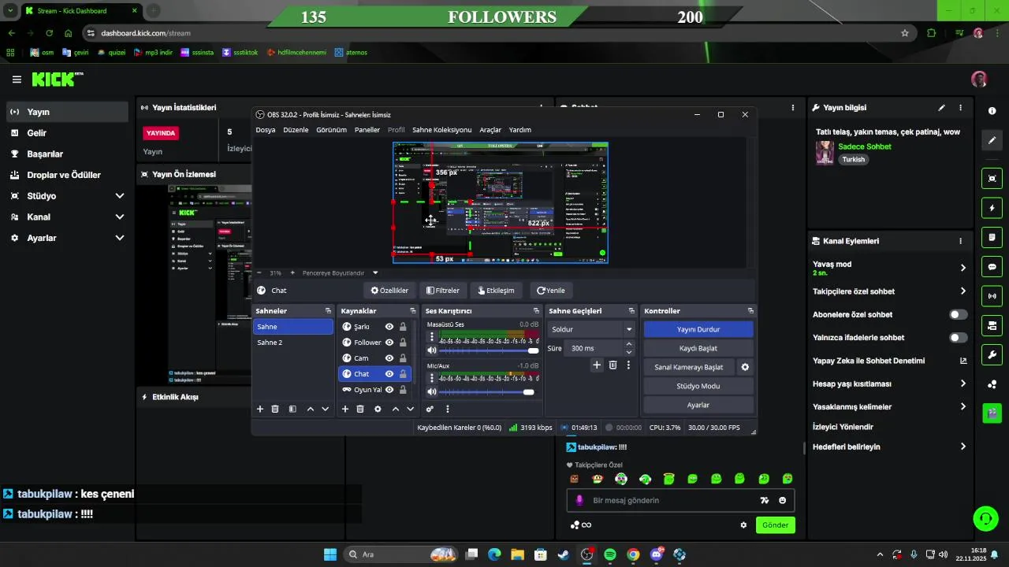This screenshot has height=567, width=1009.
Task: Move selected source up in Kaynaklar
Action: pyautogui.click(x=396, y=409)
